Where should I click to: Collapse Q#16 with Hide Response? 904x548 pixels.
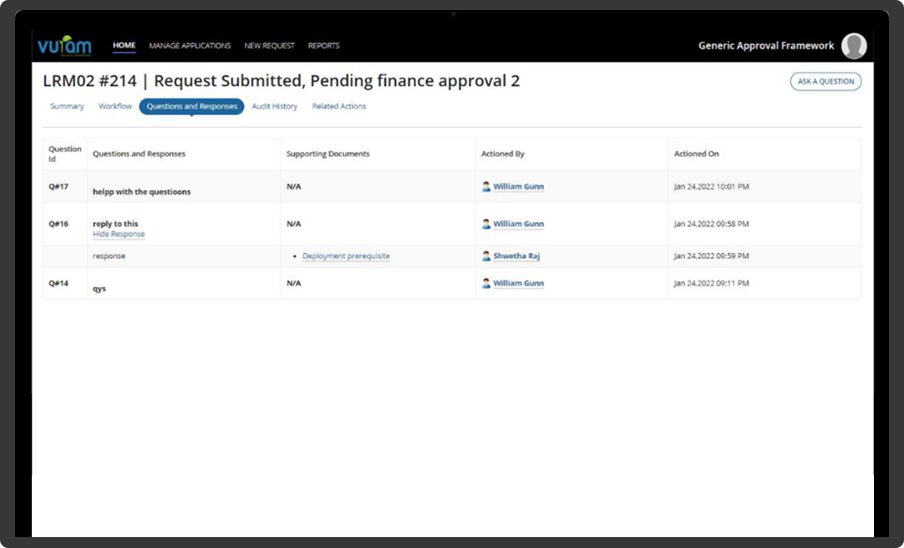click(x=119, y=235)
